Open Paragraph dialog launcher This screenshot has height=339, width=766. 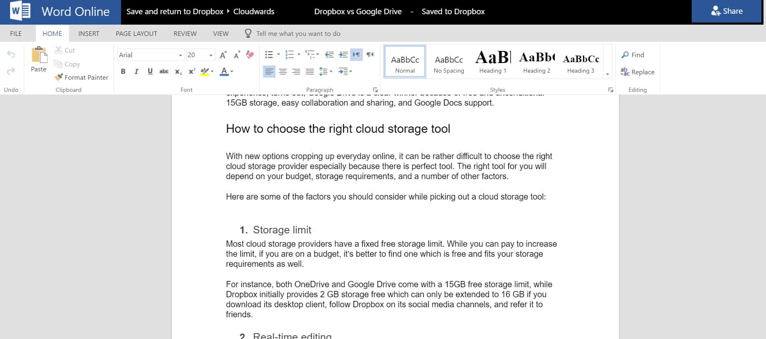coord(375,90)
